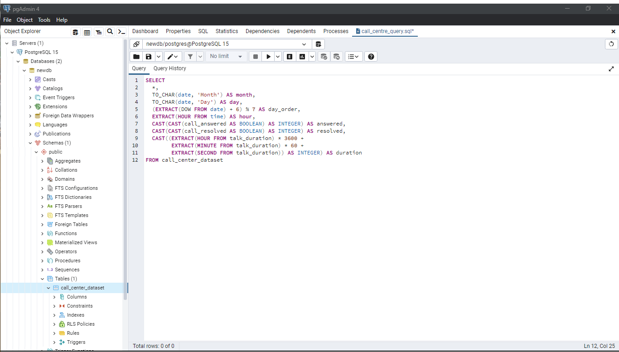The width and height of the screenshot is (619, 352).
Task: Click the filter funnel icon
Action: (x=190, y=57)
